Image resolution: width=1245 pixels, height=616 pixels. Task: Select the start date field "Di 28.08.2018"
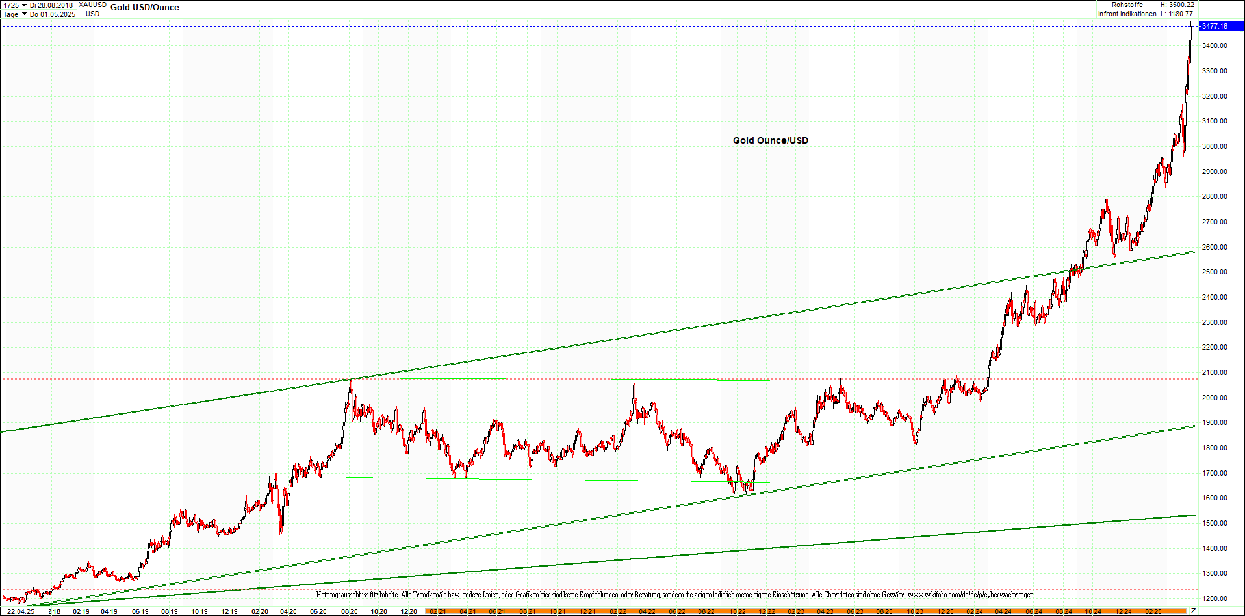pos(52,4)
